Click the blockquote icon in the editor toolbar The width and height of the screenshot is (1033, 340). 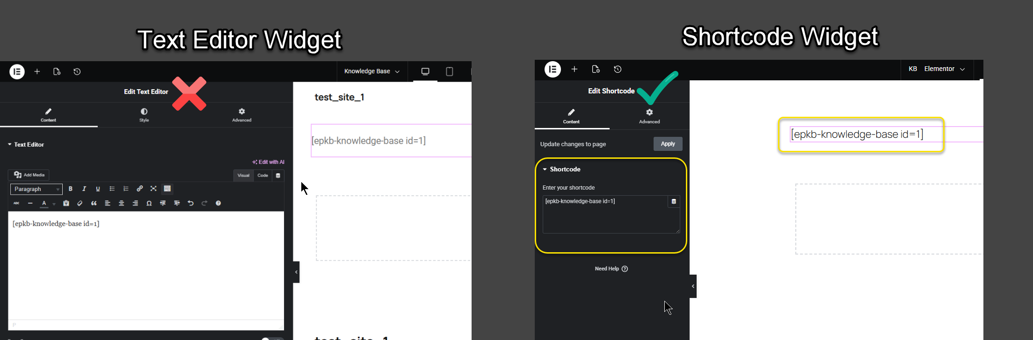(94, 203)
